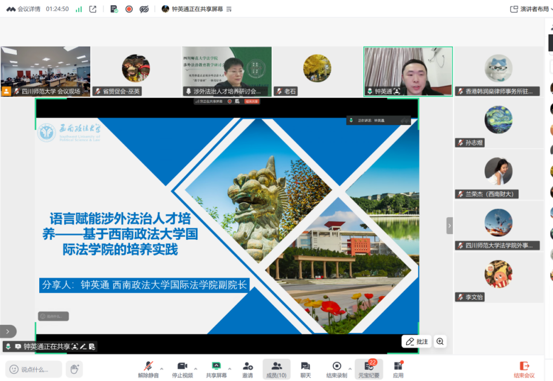Open the 聊天 chat panel
Screen dimensions: 553x381
[x=305, y=366]
